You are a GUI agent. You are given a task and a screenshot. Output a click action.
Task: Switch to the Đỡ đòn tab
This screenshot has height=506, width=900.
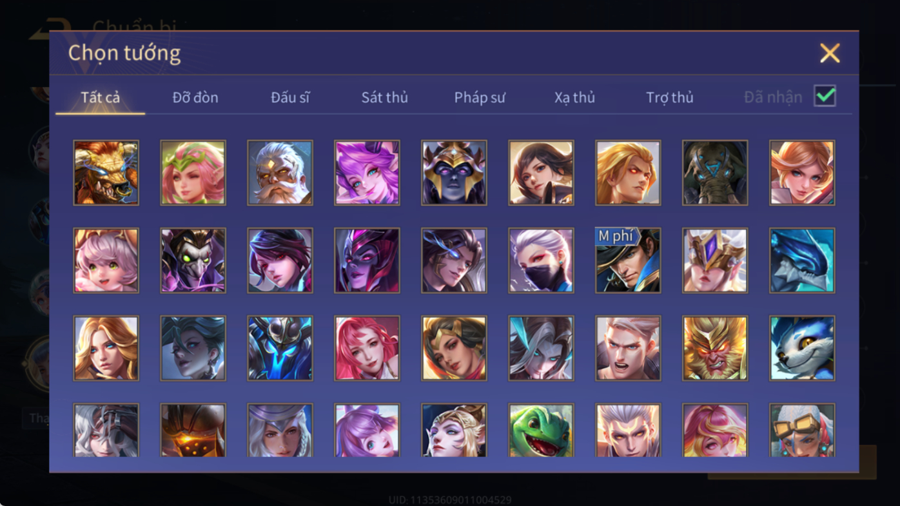point(195,97)
